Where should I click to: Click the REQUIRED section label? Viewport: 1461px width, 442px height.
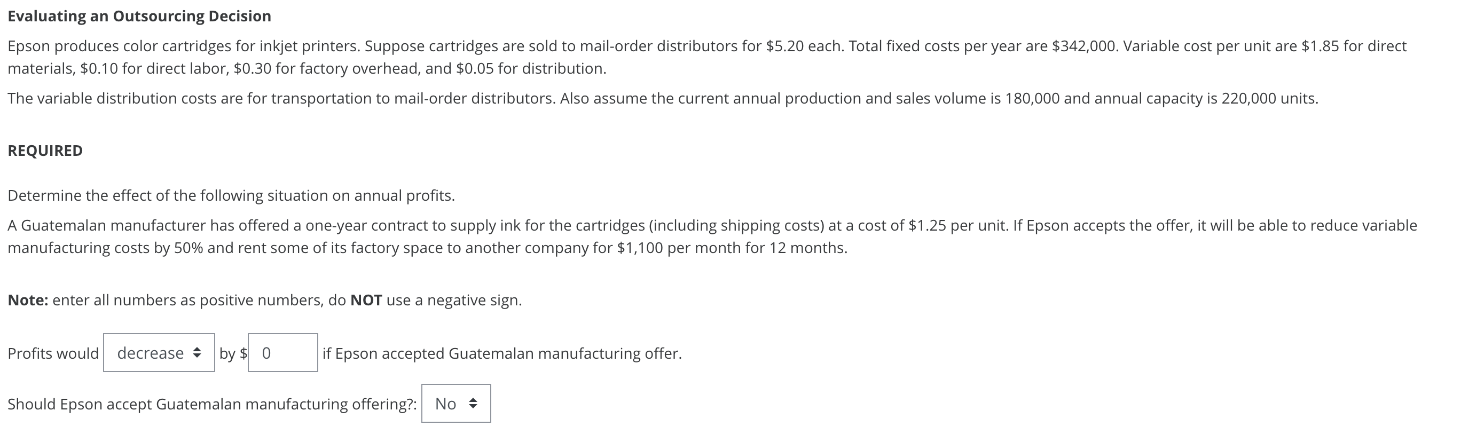(44, 150)
